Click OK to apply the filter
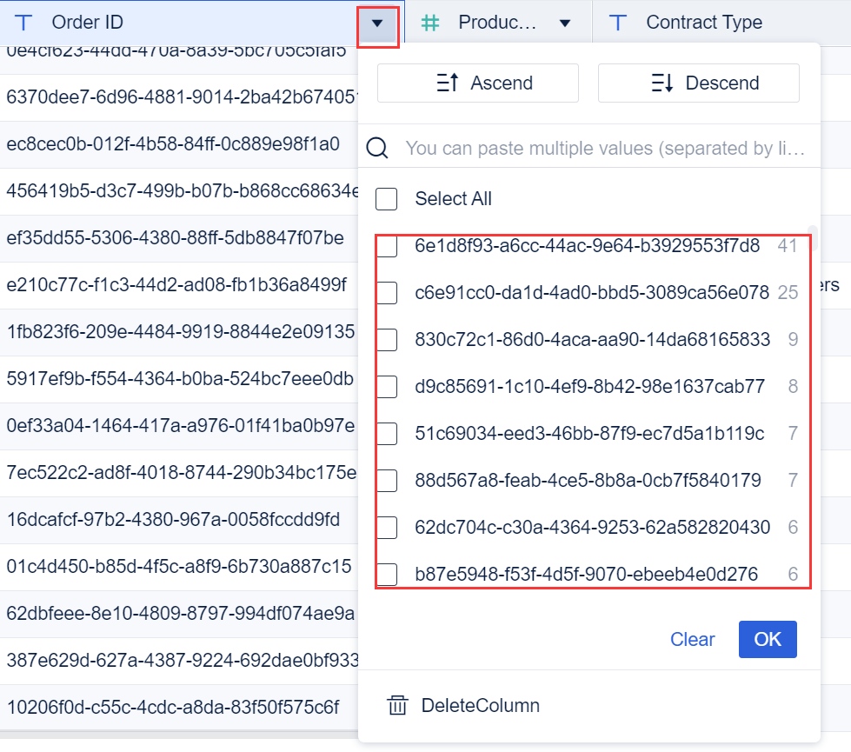Screen dimensions: 851x752 click(x=768, y=639)
